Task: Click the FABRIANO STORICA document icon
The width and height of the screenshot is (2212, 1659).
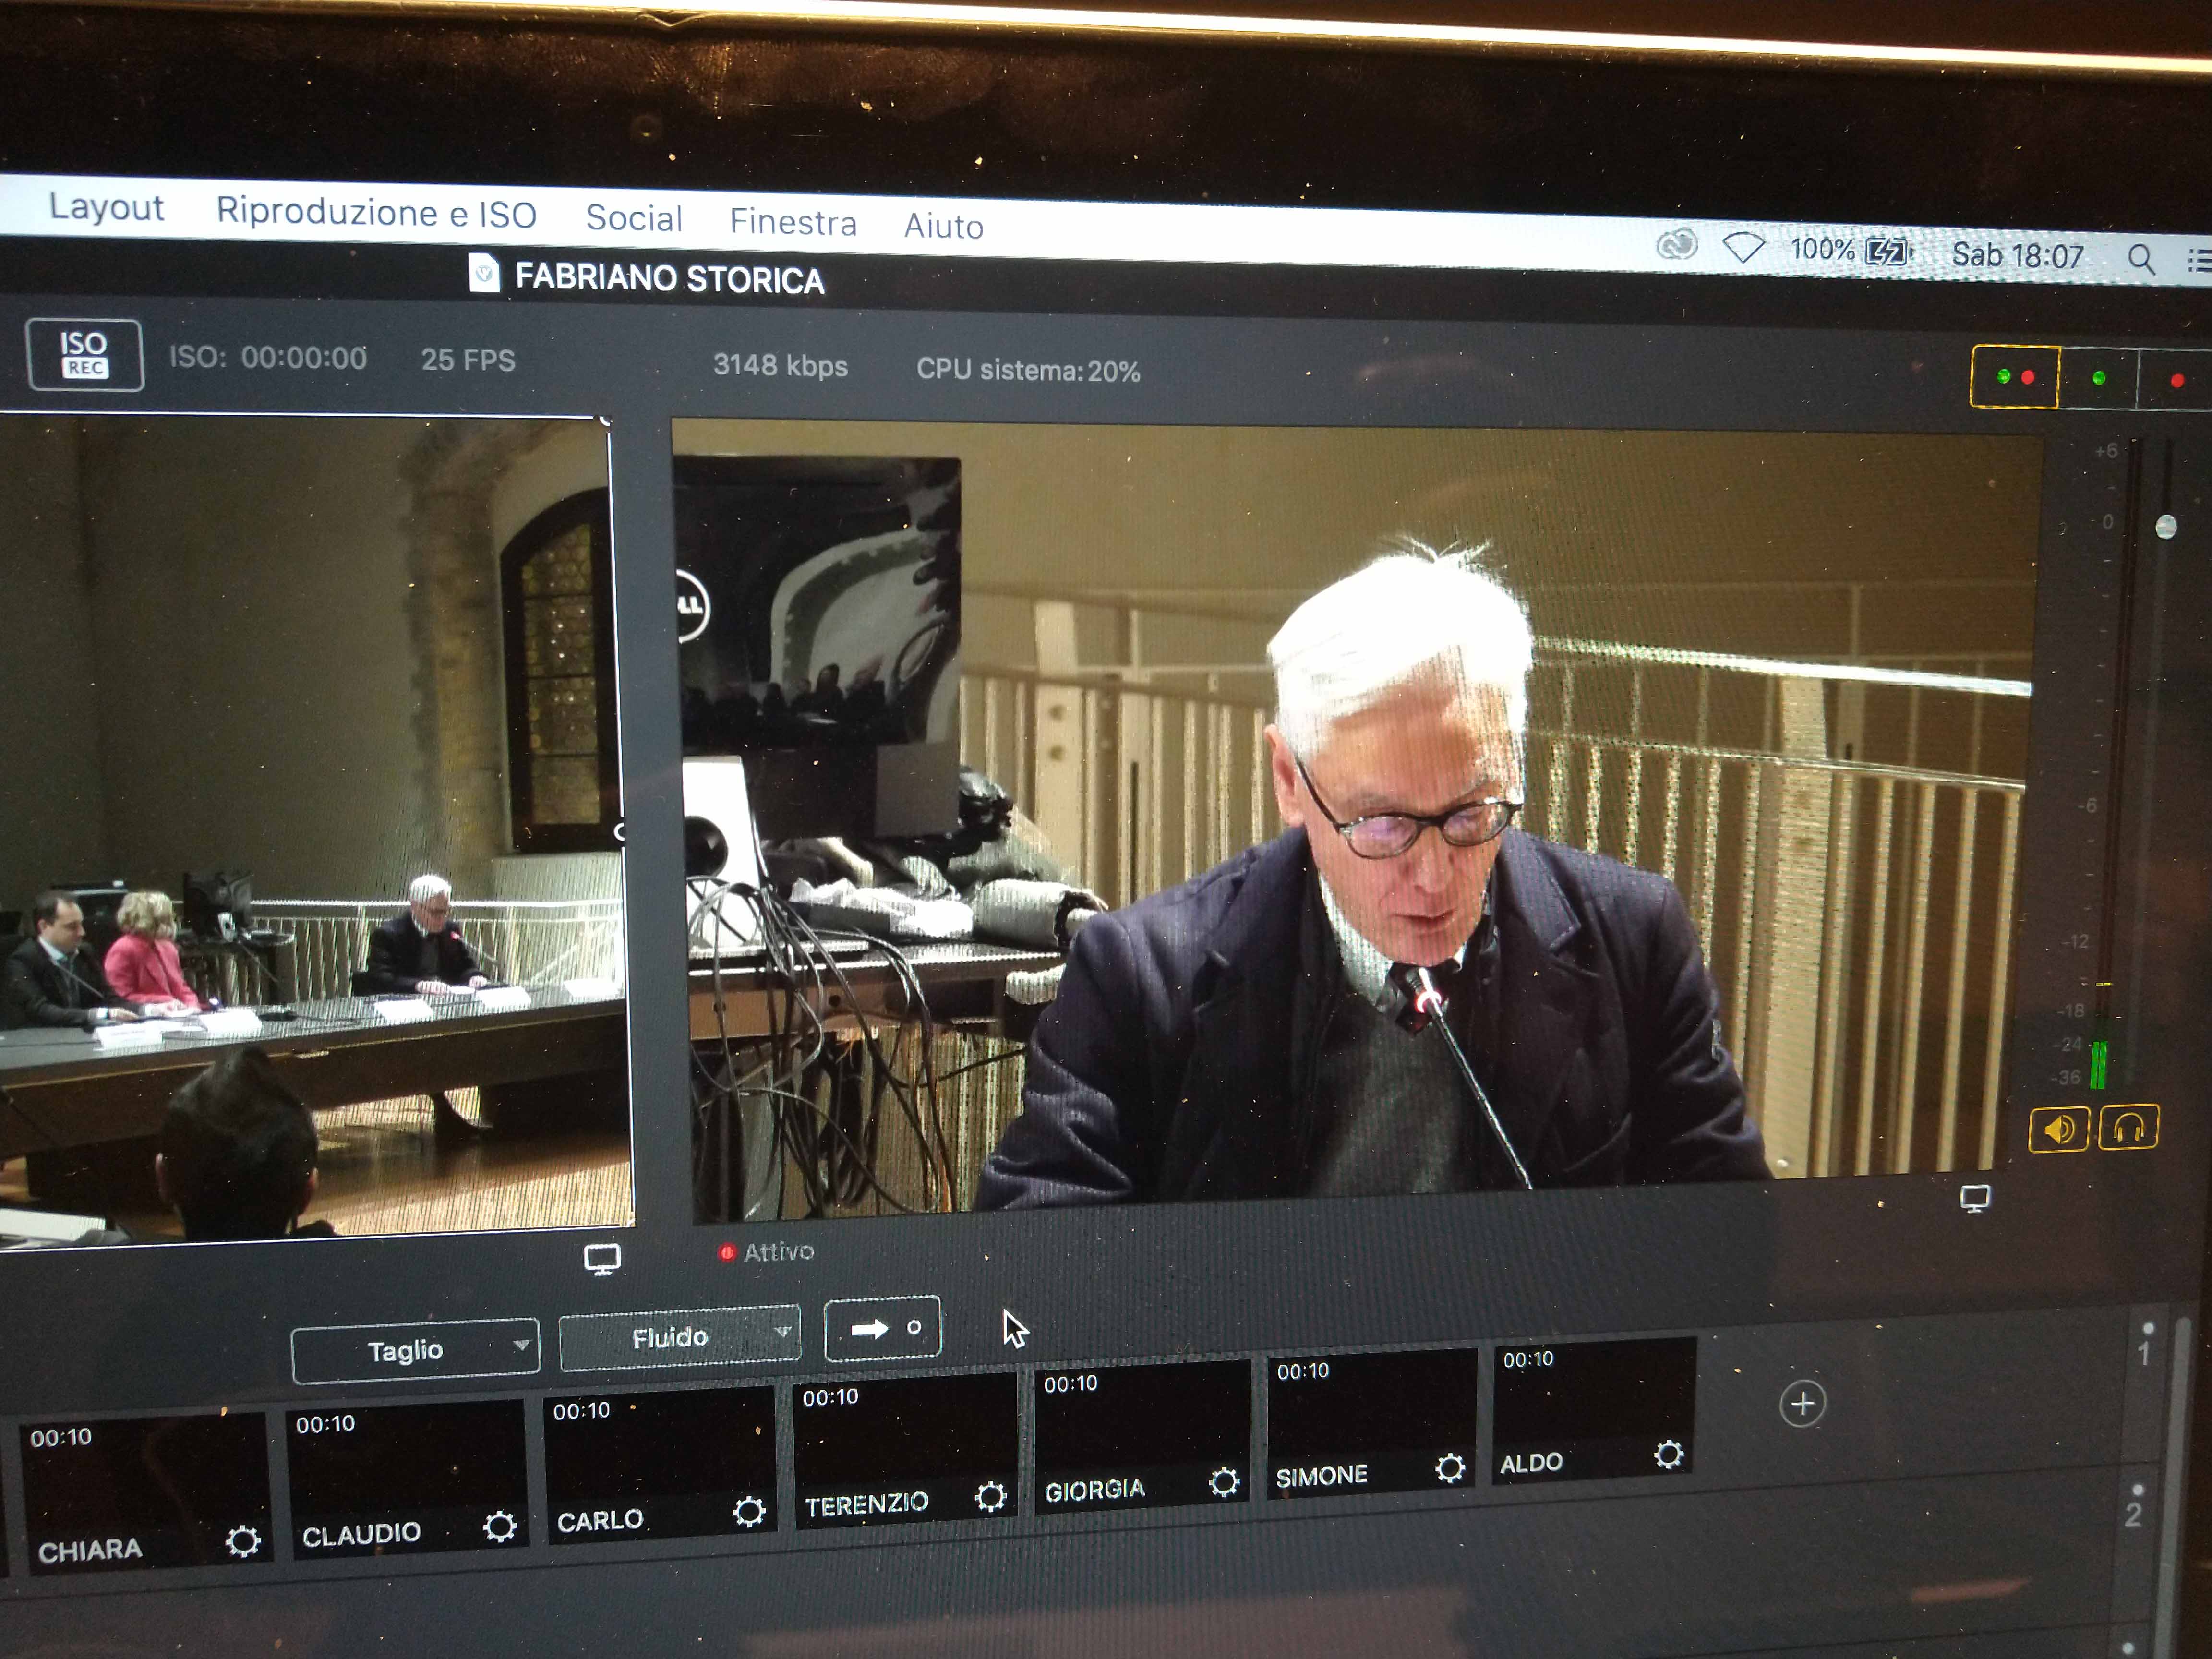Action: (484, 273)
